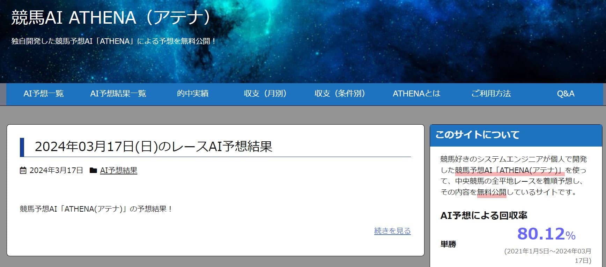Click the tagline 独自開発した競馬予想AI「ATHENA」による予想を無料公開！

(114, 41)
